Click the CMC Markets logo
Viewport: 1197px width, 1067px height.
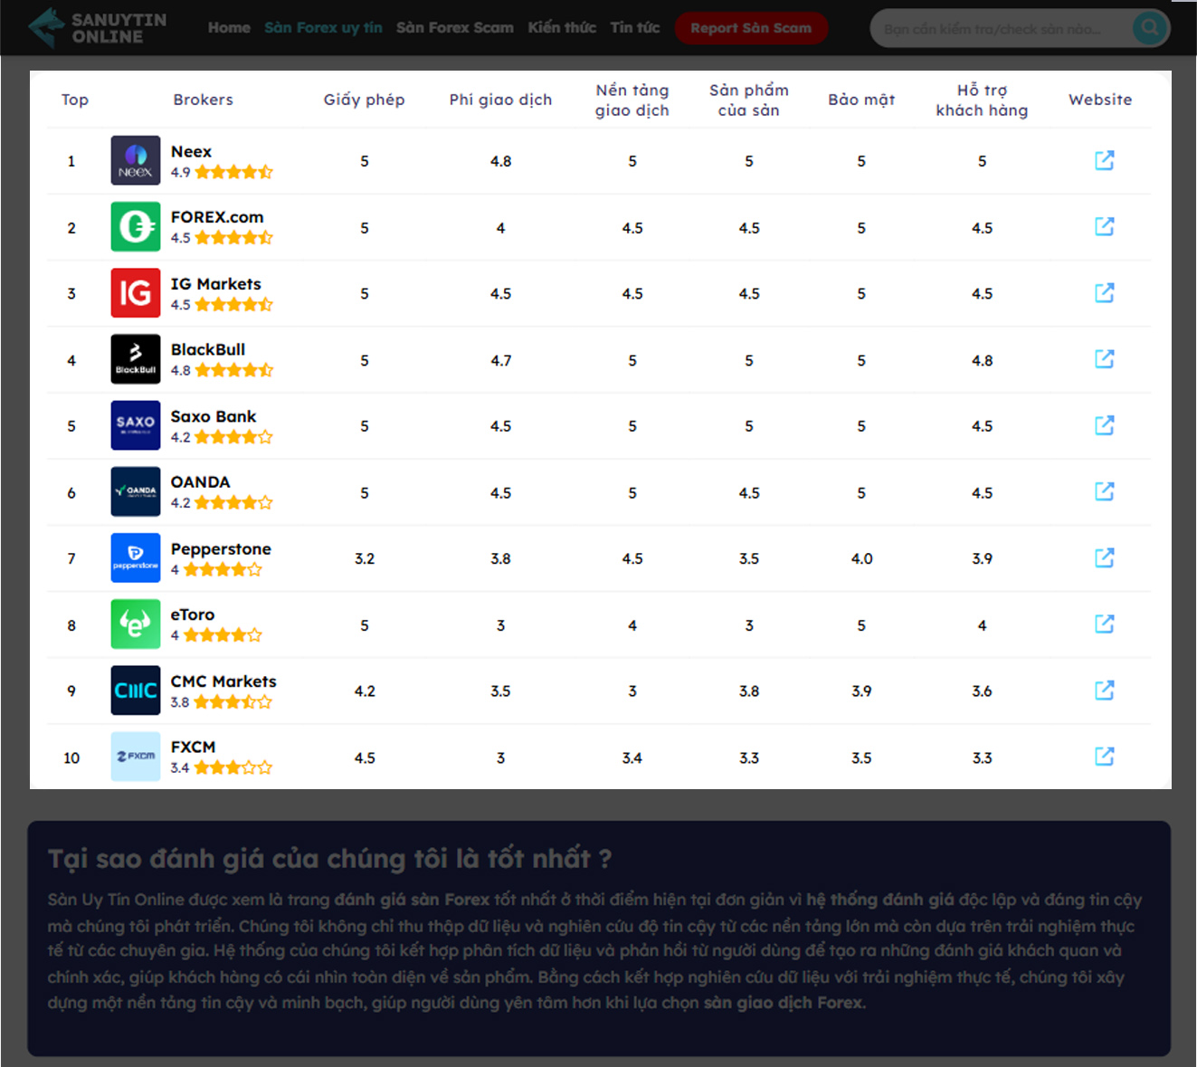(x=136, y=691)
